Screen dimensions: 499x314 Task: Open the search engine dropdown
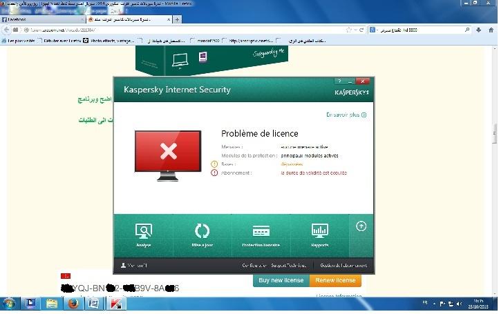pos(373,30)
